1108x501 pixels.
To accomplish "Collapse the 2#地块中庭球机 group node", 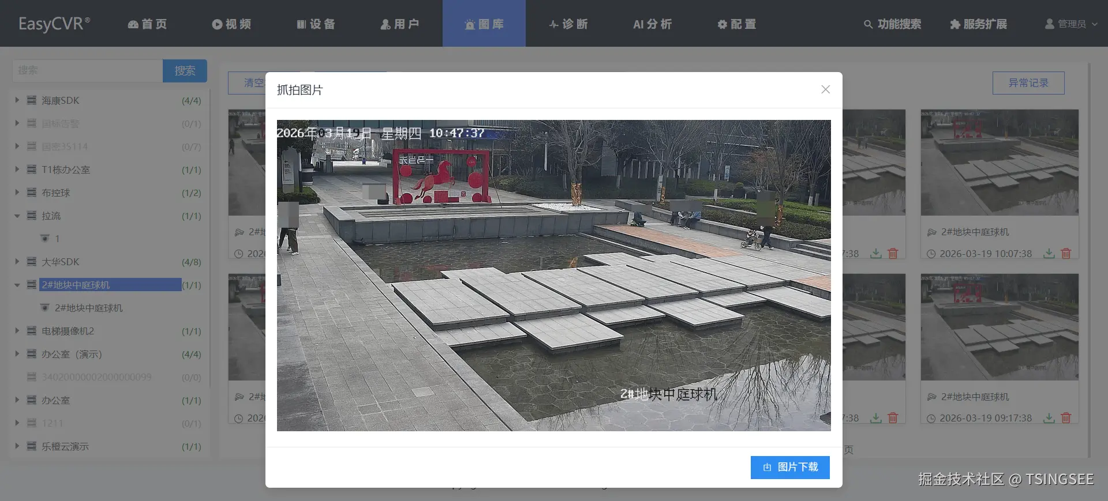I will (17, 285).
